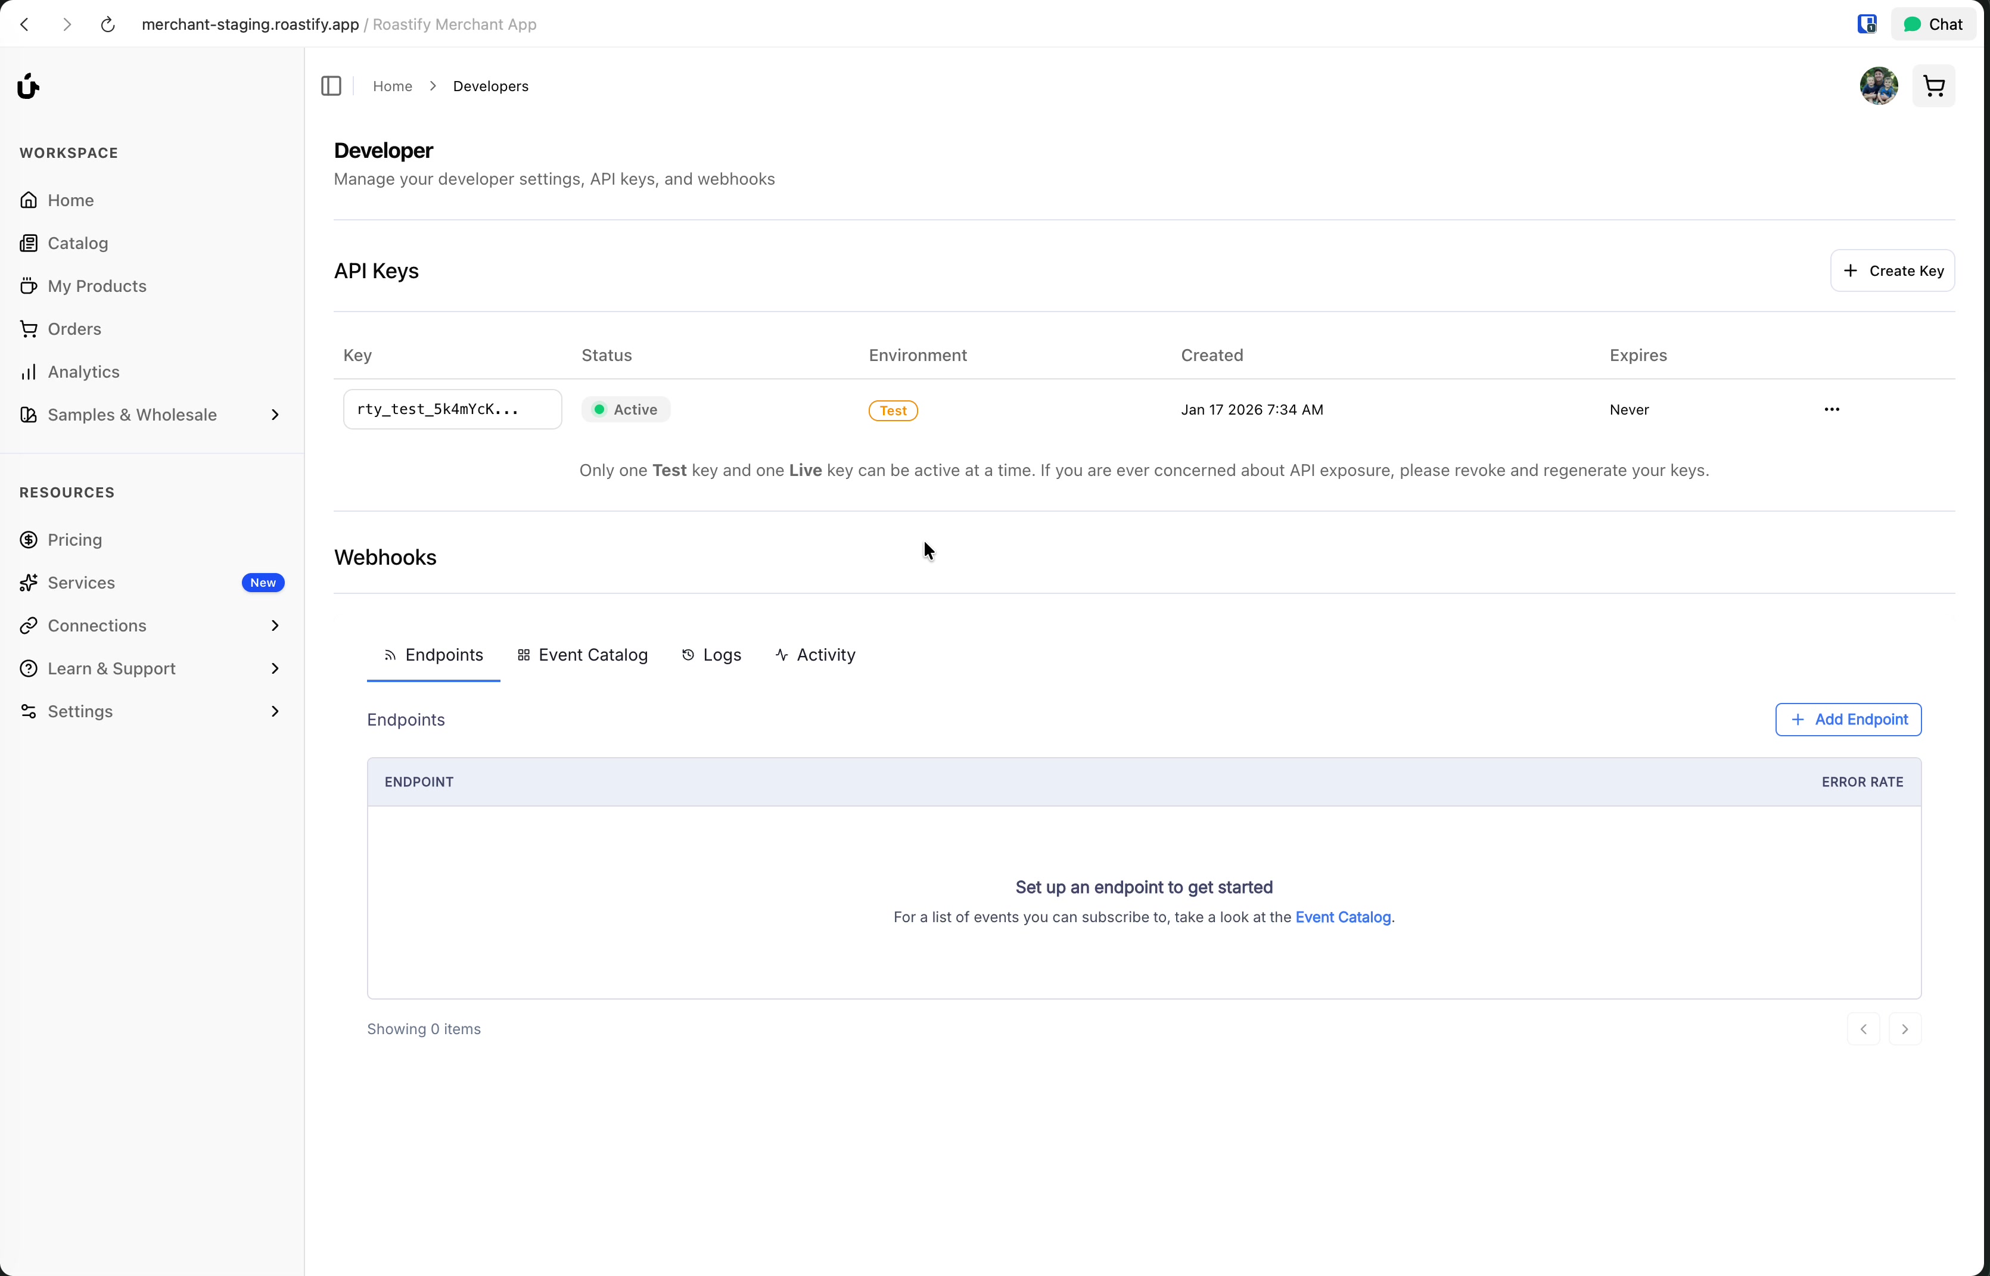Click the Create Key button
The width and height of the screenshot is (1990, 1276).
1892,271
